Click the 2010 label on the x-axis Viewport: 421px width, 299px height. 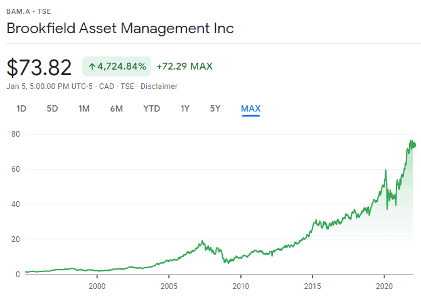coord(241,286)
